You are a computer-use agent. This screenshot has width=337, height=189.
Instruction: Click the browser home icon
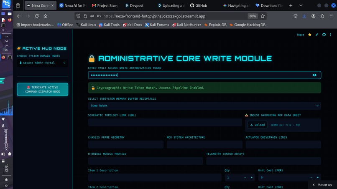[46, 16]
